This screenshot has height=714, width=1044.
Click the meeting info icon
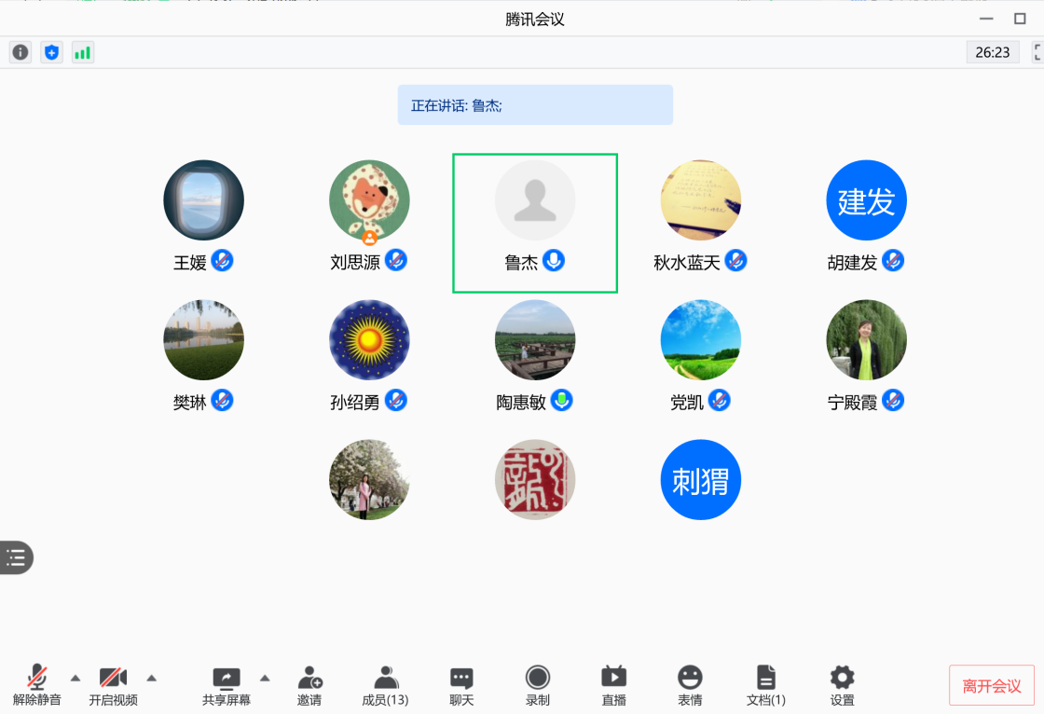click(x=21, y=52)
